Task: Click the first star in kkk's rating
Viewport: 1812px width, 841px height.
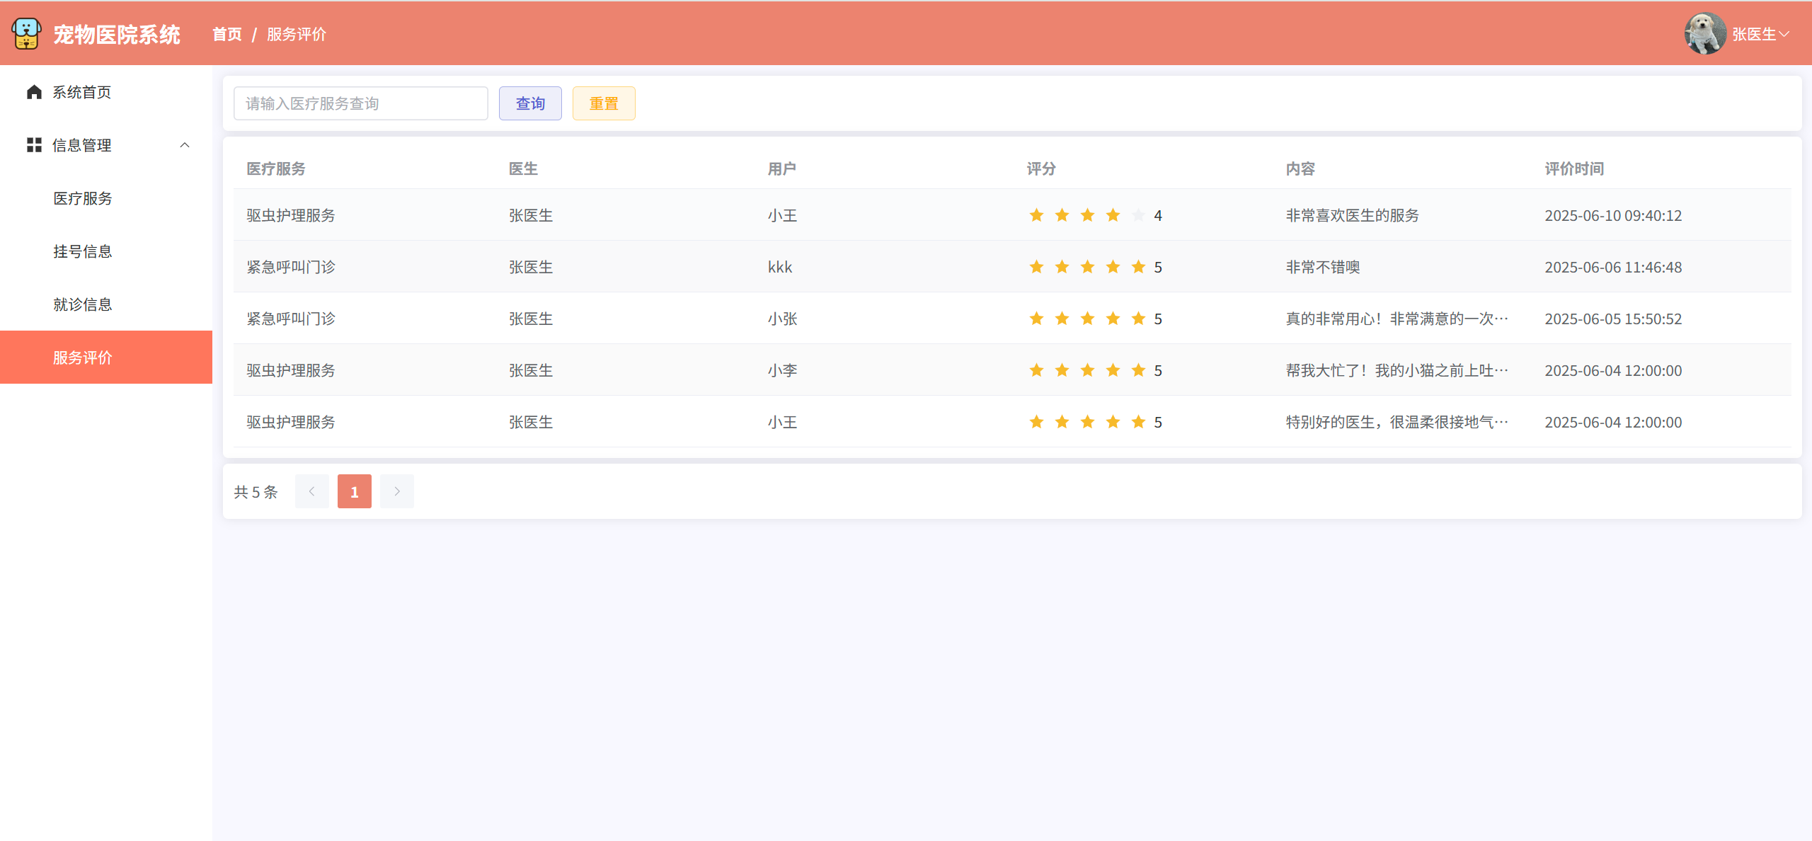Action: click(1036, 267)
